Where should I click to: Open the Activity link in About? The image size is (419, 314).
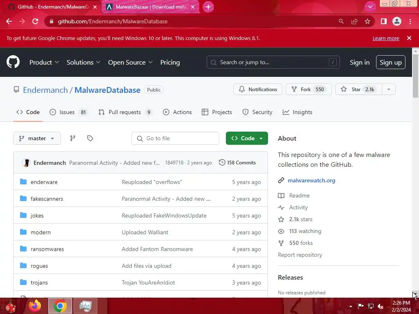click(x=298, y=207)
